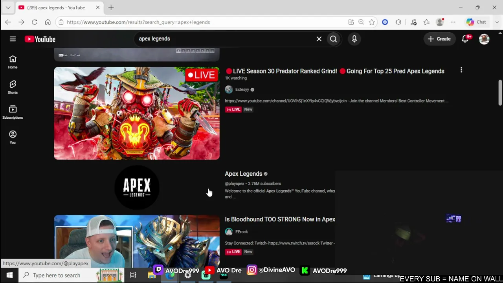Click the @playapex subscriber count line
503x283 pixels.
pyautogui.click(x=253, y=184)
